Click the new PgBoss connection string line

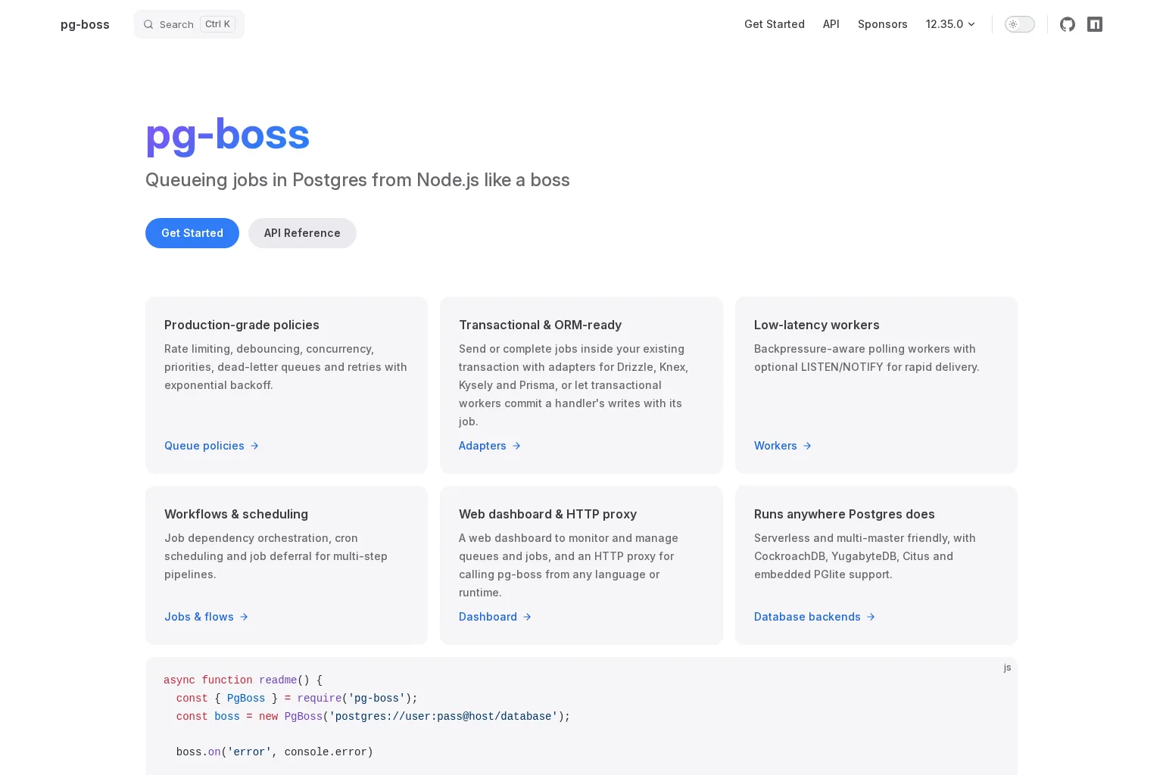click(373, 717)
